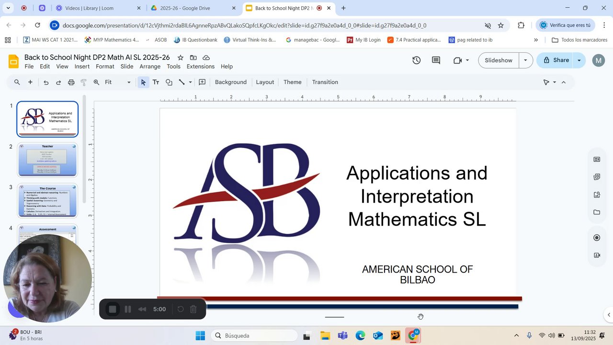Open the comments history icon
Image resolution: width=613 pixels, height=345 pixels.
436,60
